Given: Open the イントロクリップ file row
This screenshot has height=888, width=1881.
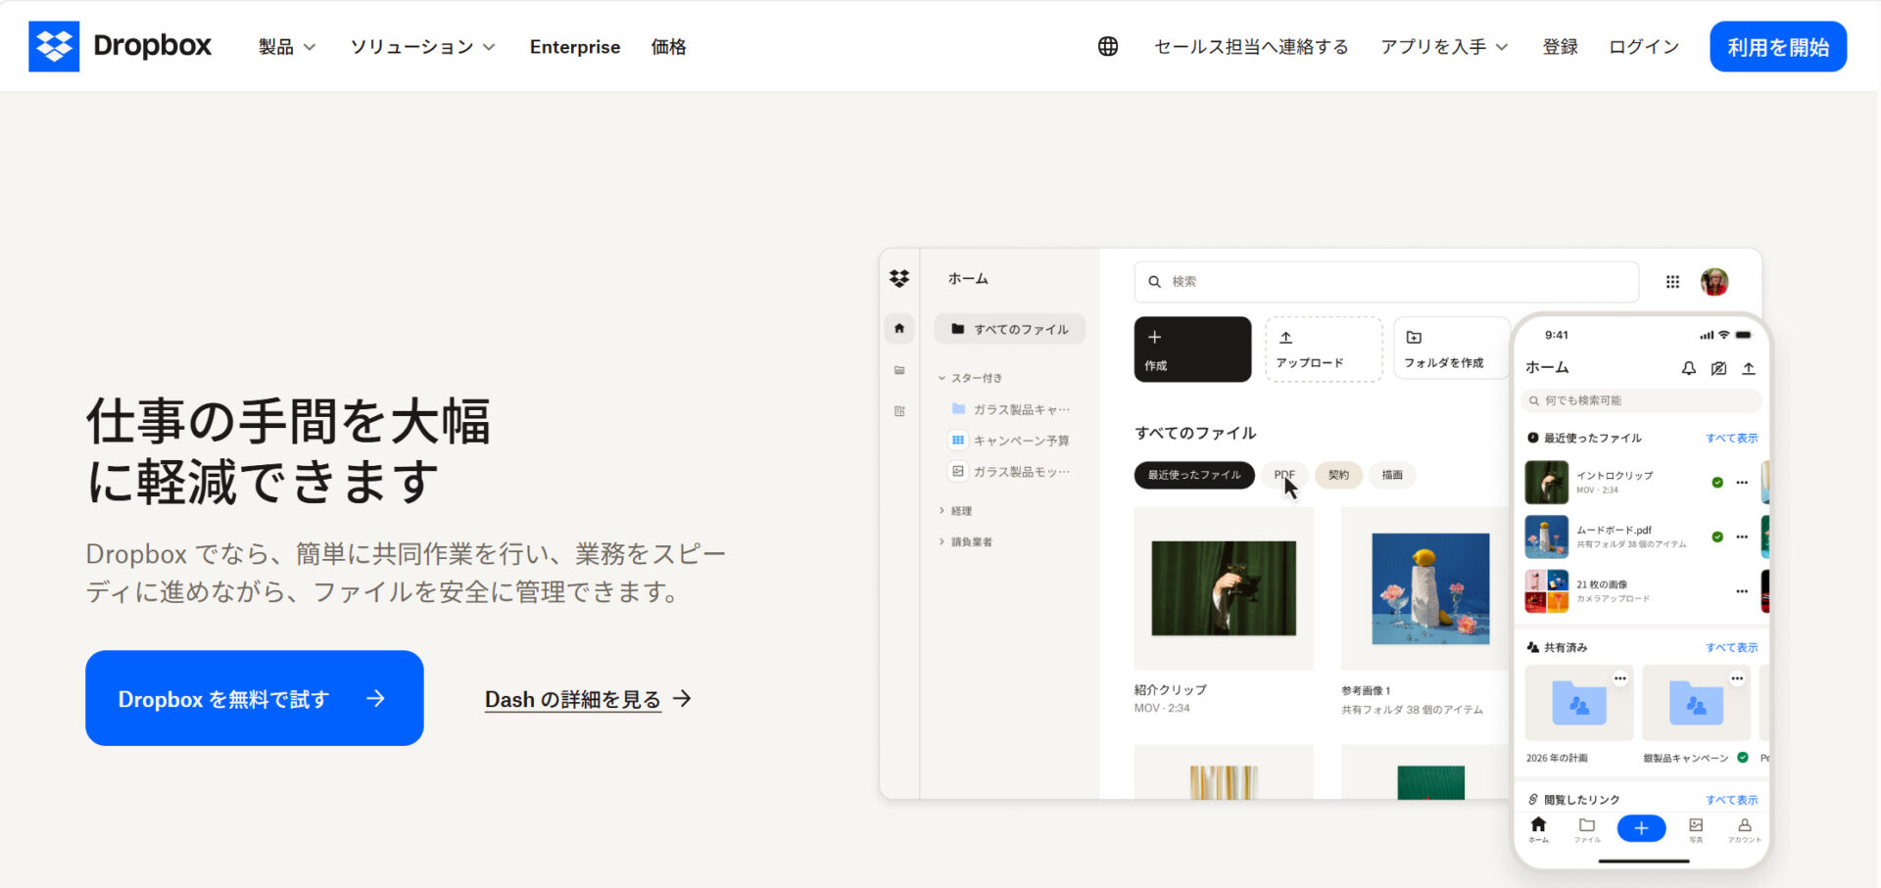Looking at the screenshot, I should coord(1642,482).
